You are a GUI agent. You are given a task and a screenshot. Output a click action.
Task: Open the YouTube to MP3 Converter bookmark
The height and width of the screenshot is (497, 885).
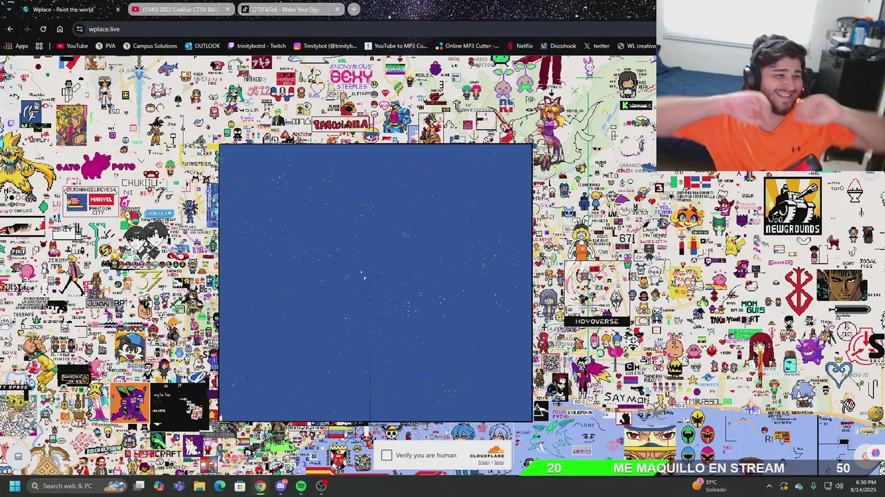click(395, 46)
